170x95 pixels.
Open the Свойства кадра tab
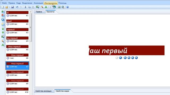click(x=62, y=91)
